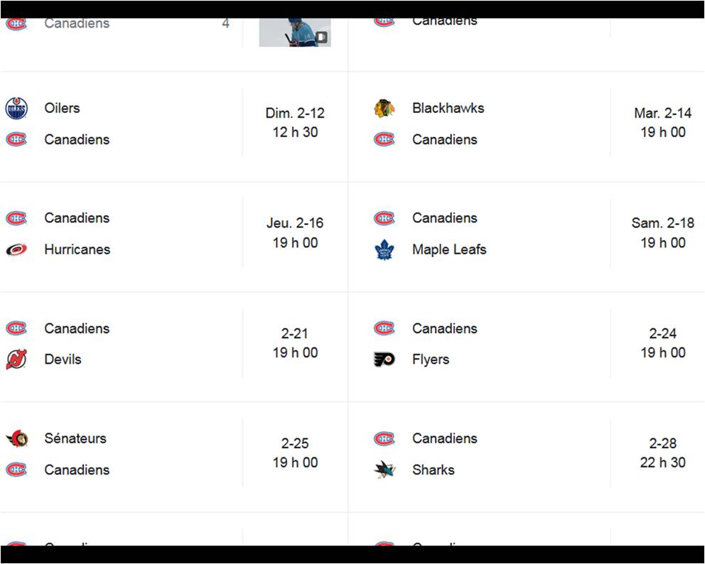Click the Sénateurs team logo

pos(16,438)
